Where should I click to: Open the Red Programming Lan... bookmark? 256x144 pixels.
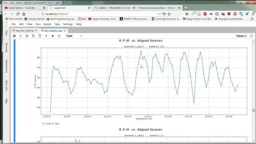pos(61,19)
